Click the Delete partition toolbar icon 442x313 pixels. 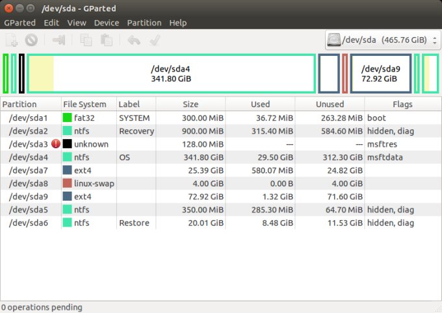pos(31,40)
